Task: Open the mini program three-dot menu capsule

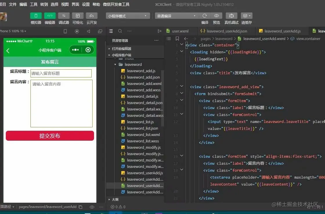Action: point(75,50)
